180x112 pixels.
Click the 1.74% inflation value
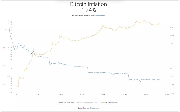tap(88, 10)
